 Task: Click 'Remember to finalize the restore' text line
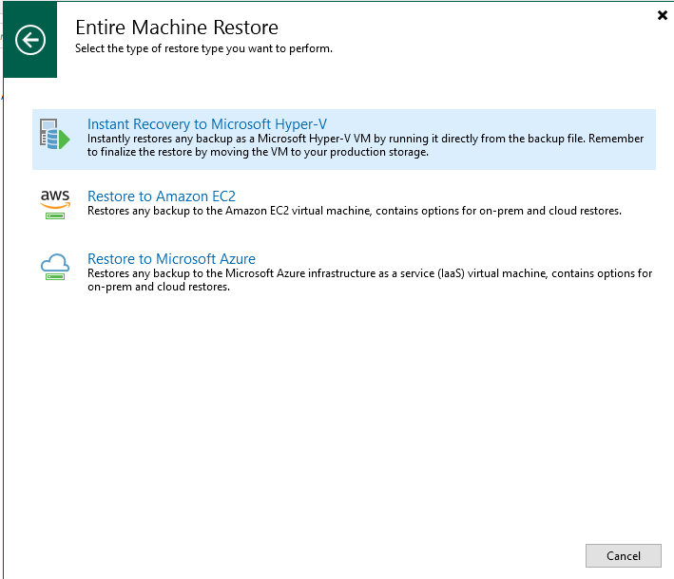tap(257, 152)
